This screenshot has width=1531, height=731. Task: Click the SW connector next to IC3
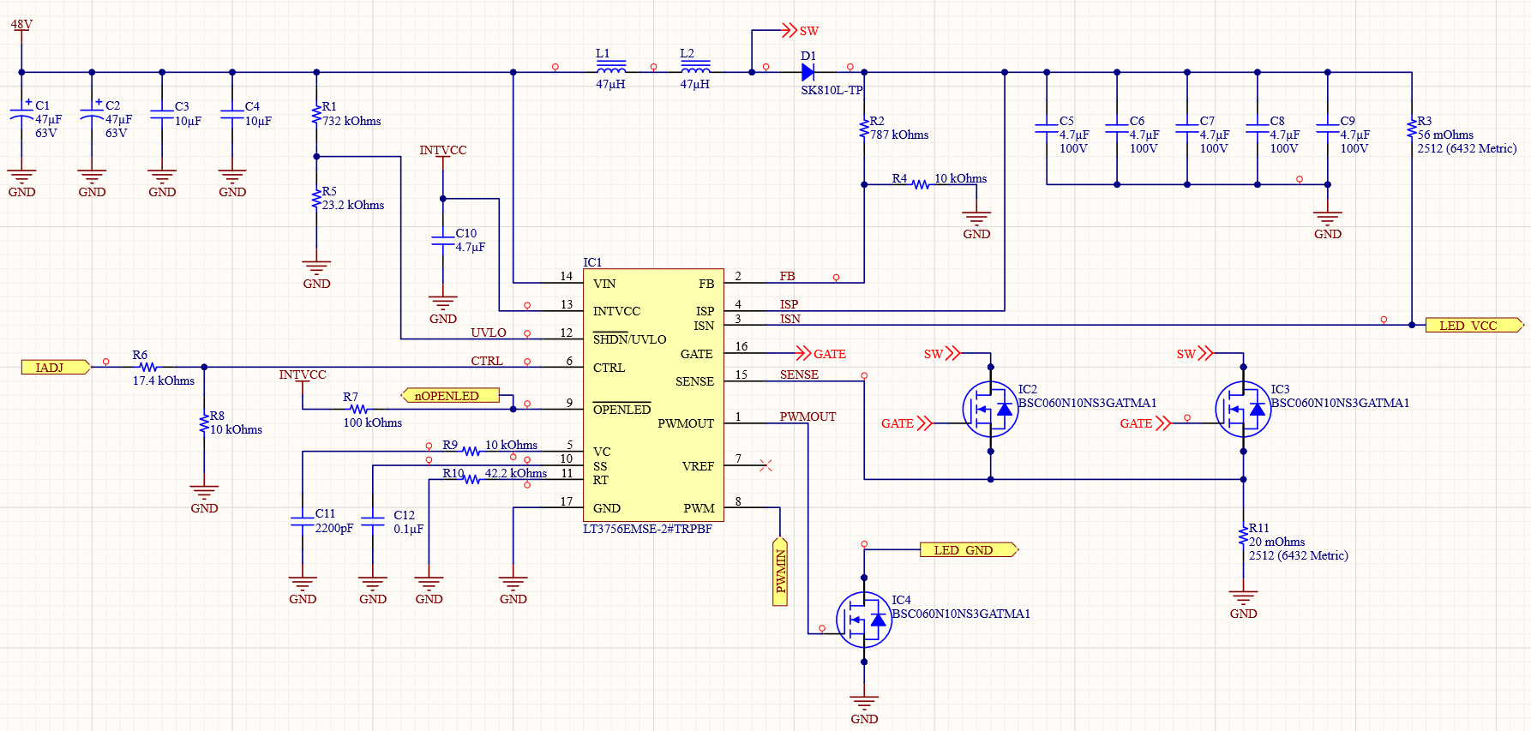(1195, 354)
